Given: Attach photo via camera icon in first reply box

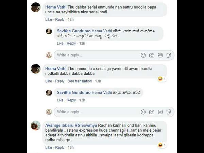Looking at the screenshot, I should 152,55.
